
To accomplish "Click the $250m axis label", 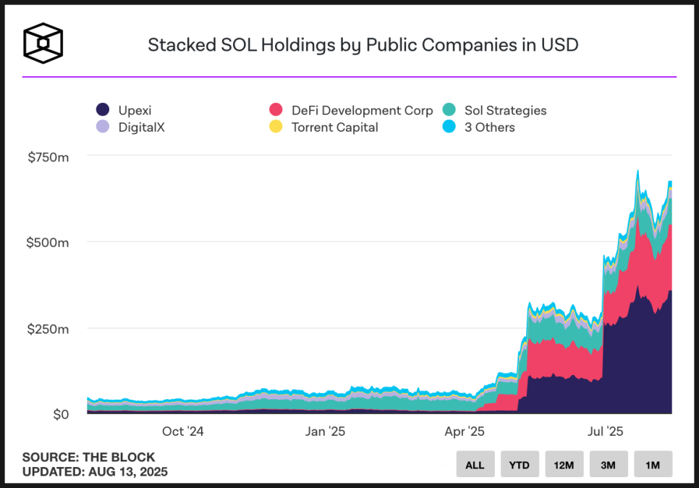I will pos(48,329).
